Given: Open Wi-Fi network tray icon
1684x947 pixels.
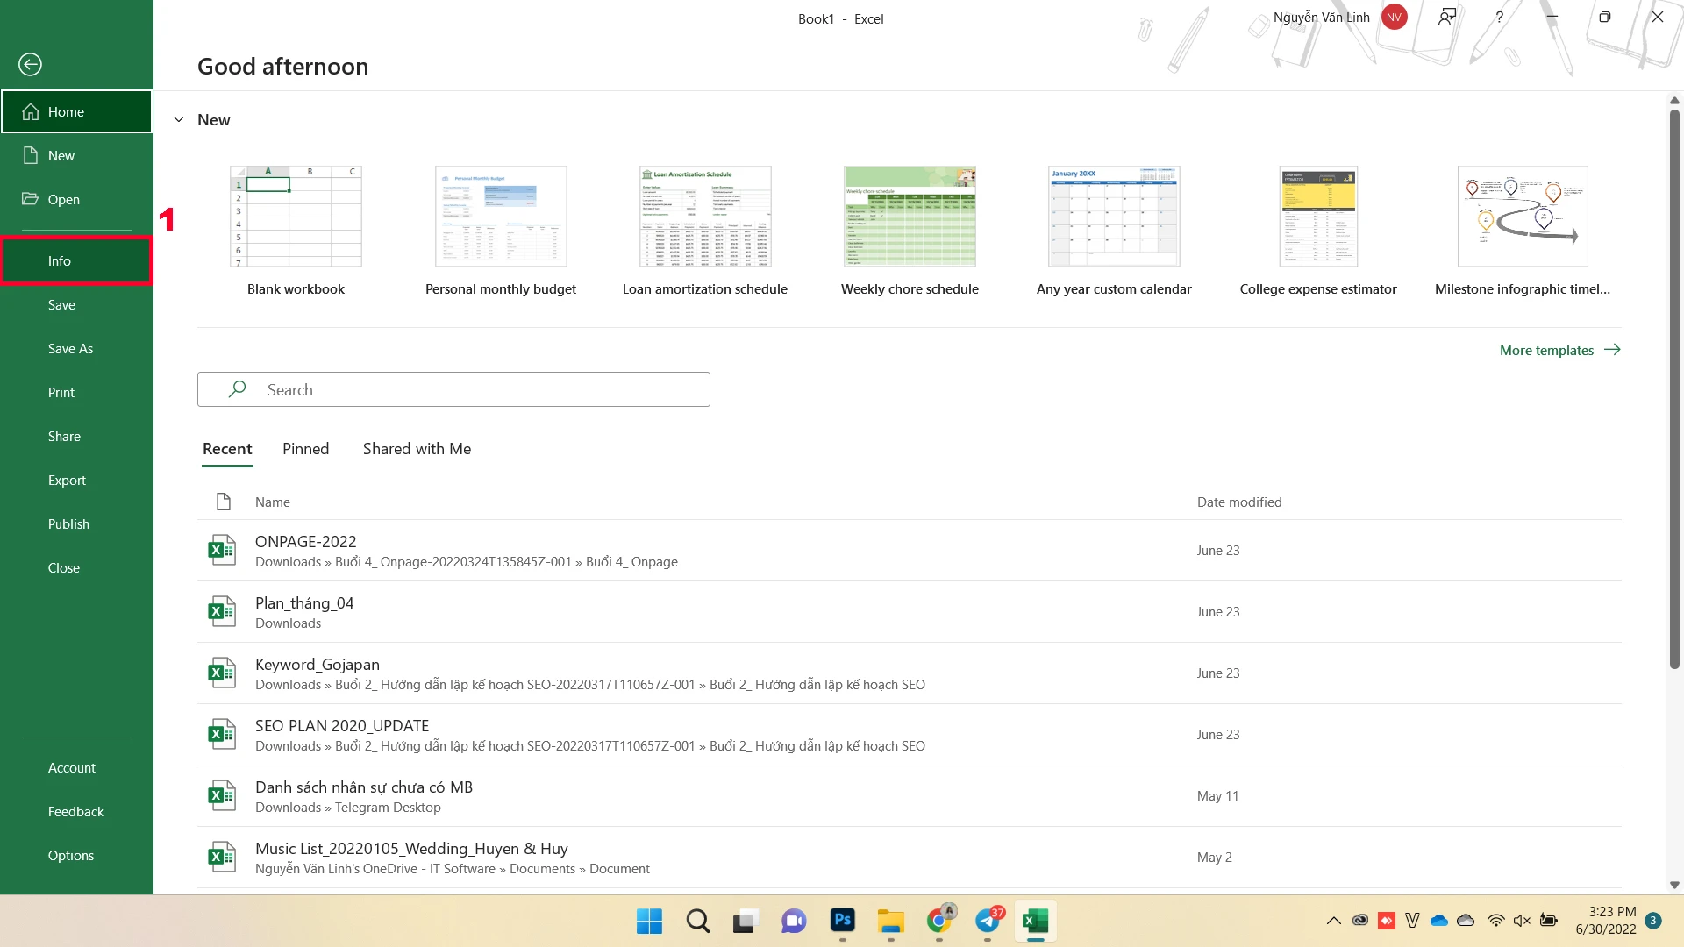Looking at the screenshot, I should pos(1495,921).
